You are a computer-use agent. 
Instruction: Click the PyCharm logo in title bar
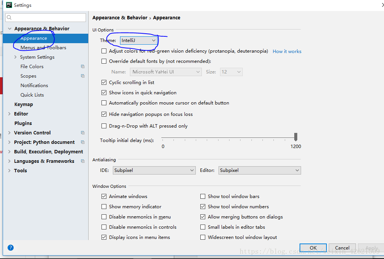click(x=9, y=5)
